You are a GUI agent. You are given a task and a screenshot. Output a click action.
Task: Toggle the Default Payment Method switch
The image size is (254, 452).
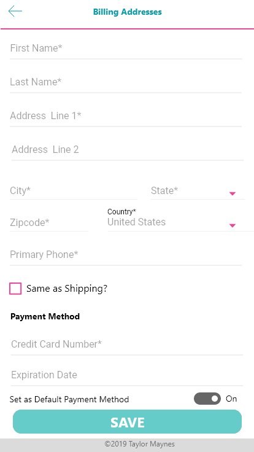click(207, 399)
